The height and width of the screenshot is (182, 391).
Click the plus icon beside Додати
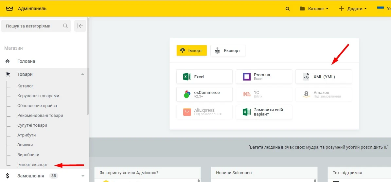pyautogui.click(x=341, y=9)
